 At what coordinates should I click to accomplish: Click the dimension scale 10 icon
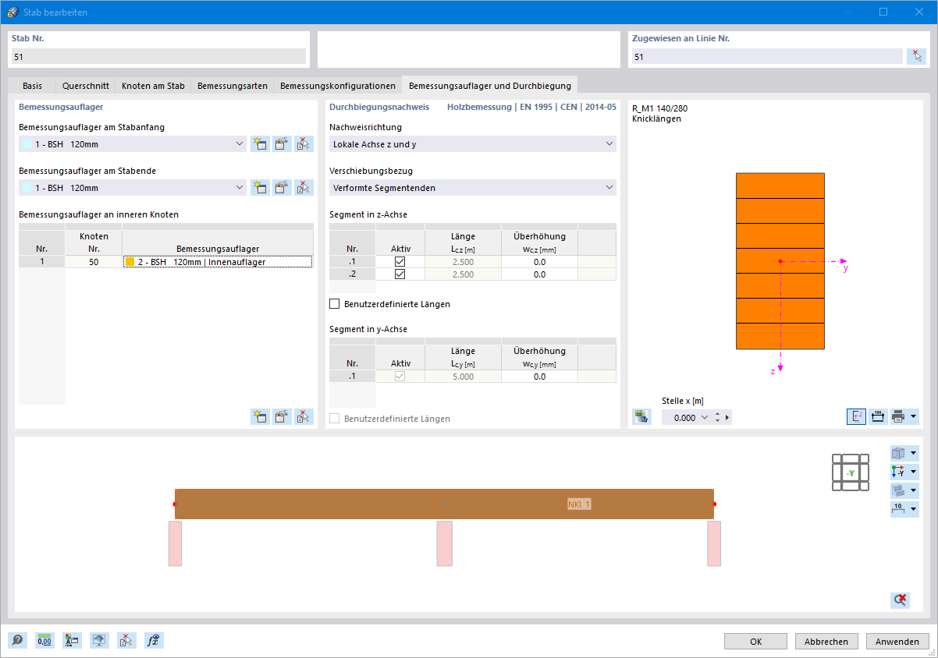899,509
